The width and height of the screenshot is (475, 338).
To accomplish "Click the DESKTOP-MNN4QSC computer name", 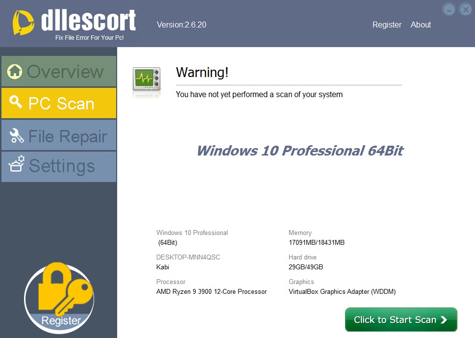I will (x=188, y=258).
